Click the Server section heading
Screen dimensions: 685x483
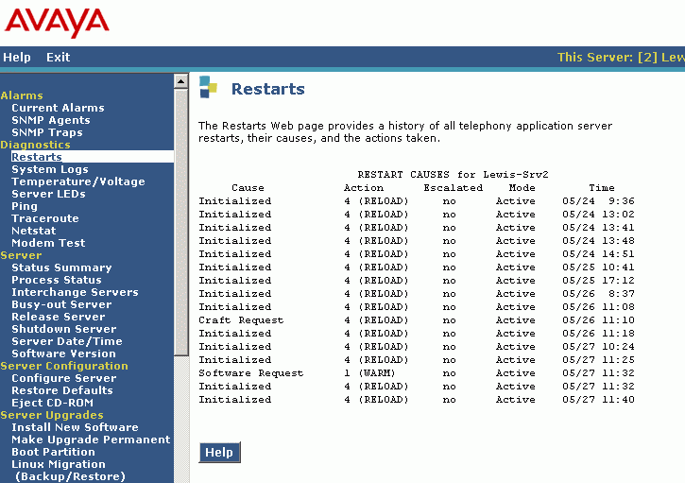(21, 255)
